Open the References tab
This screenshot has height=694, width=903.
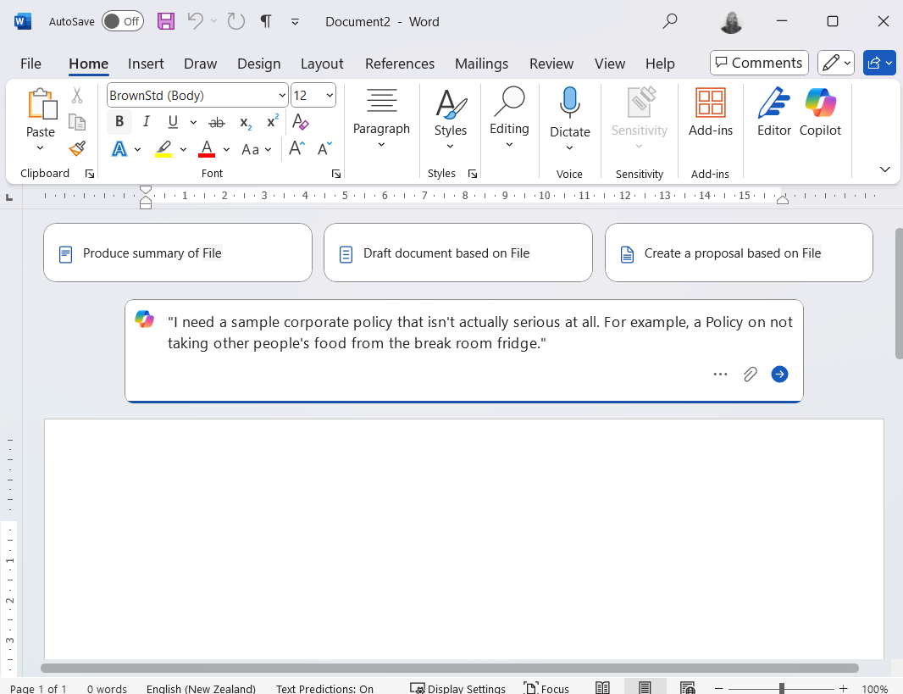pyautogui.click(x=400, y=64)
